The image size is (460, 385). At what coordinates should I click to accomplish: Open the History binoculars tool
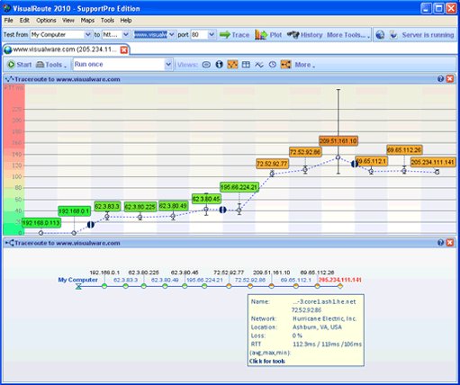point(304,35)
